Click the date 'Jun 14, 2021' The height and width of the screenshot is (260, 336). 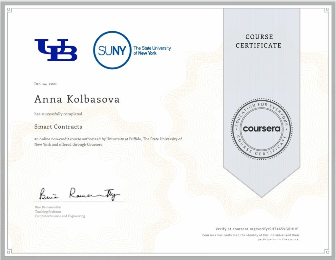click(x=45, y=84)
